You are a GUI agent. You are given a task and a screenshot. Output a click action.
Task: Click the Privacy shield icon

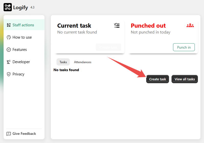coord(9,74)
